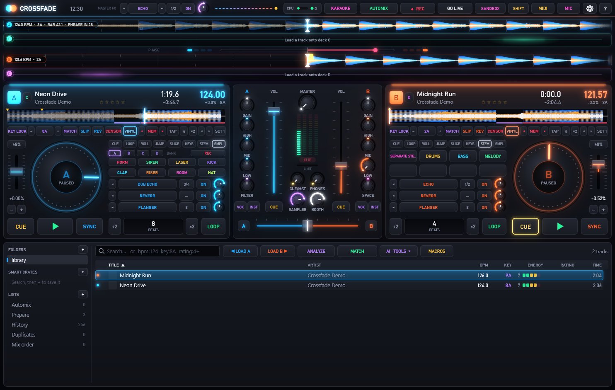Viewport: 615px width, 390px height.
Task: Click the Dub Echo amount knob on deck A
Action: pos(219,184)
